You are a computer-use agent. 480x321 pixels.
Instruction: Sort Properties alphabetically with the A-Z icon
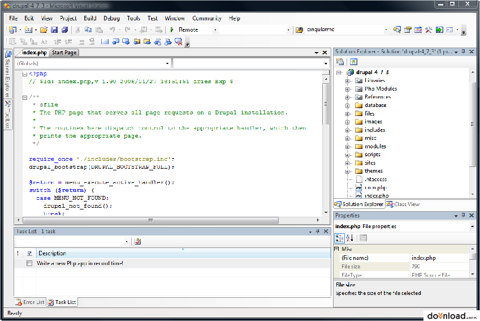(350, 238)
